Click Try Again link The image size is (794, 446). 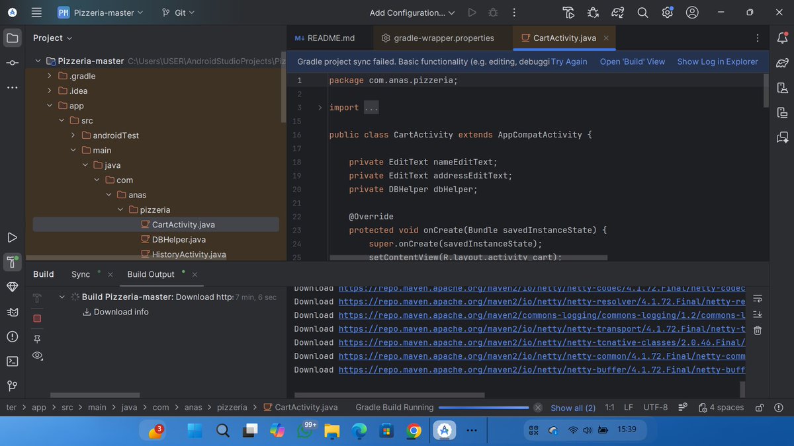click(x=569, y=61)
